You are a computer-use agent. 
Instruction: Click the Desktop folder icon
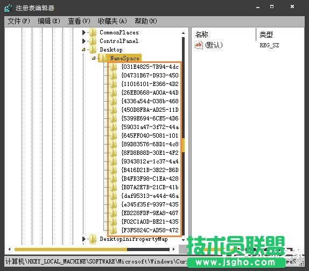point(93,49)
